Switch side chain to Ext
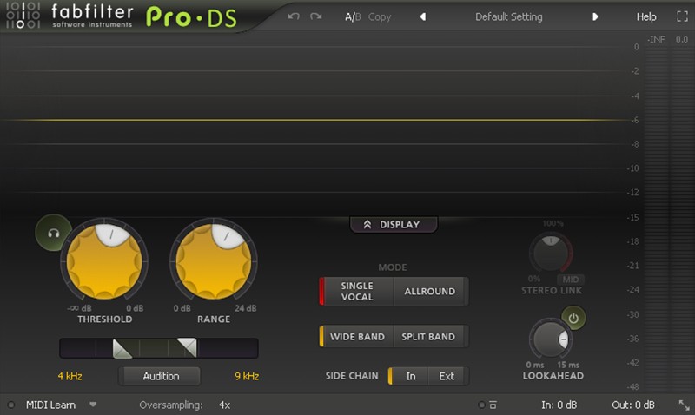Image resolution: width=695 pixels, height=415 pixels. [x=447, y=376]
